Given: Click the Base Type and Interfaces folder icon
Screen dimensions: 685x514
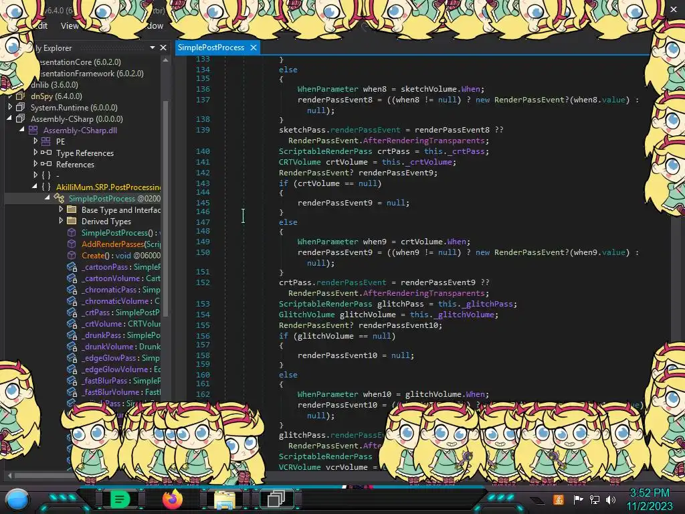Looking at the screenshot, I should point(72,209).
